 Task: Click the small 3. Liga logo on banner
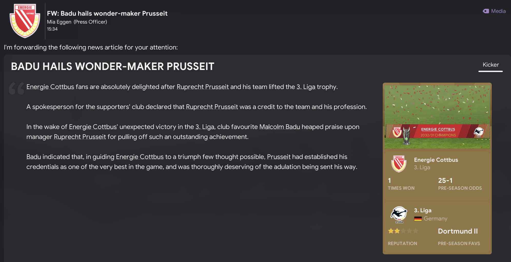click(479, 132)
